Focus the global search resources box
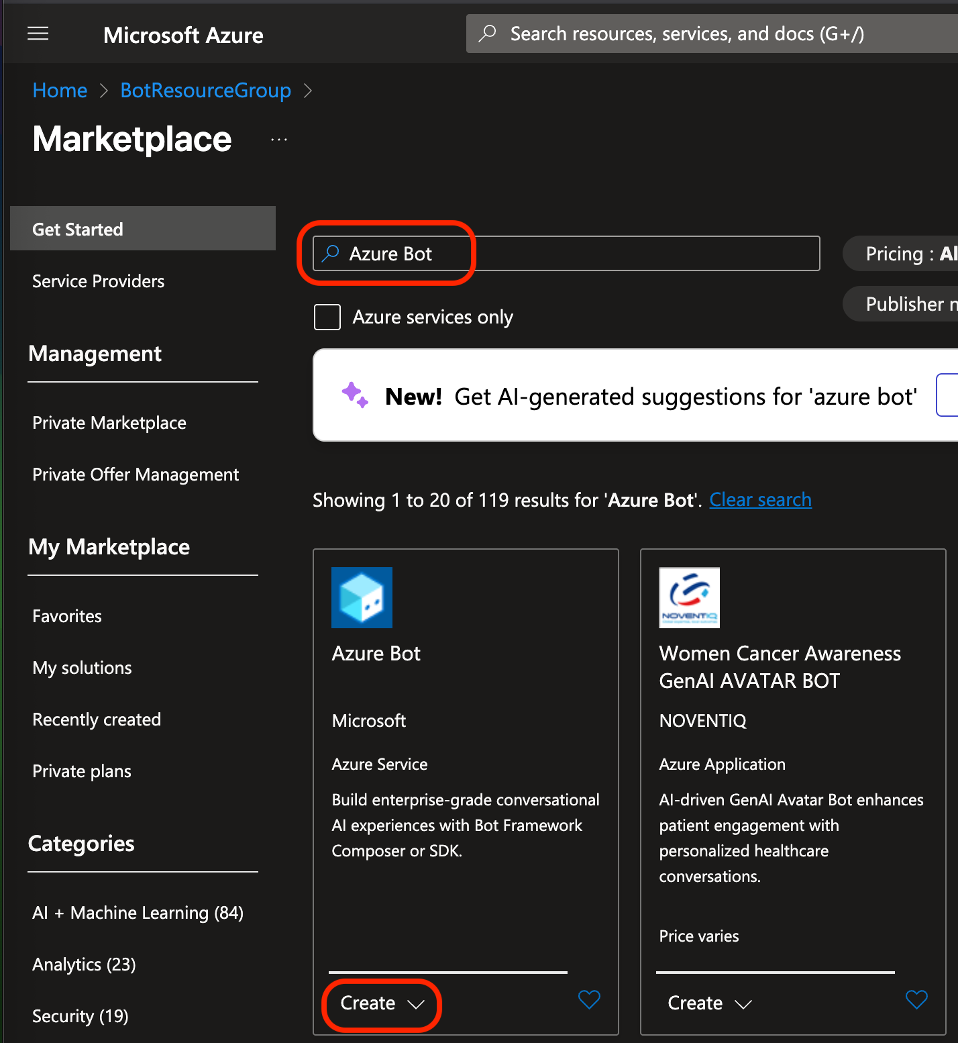The image size is (958, 1043). tap(712, 34)
